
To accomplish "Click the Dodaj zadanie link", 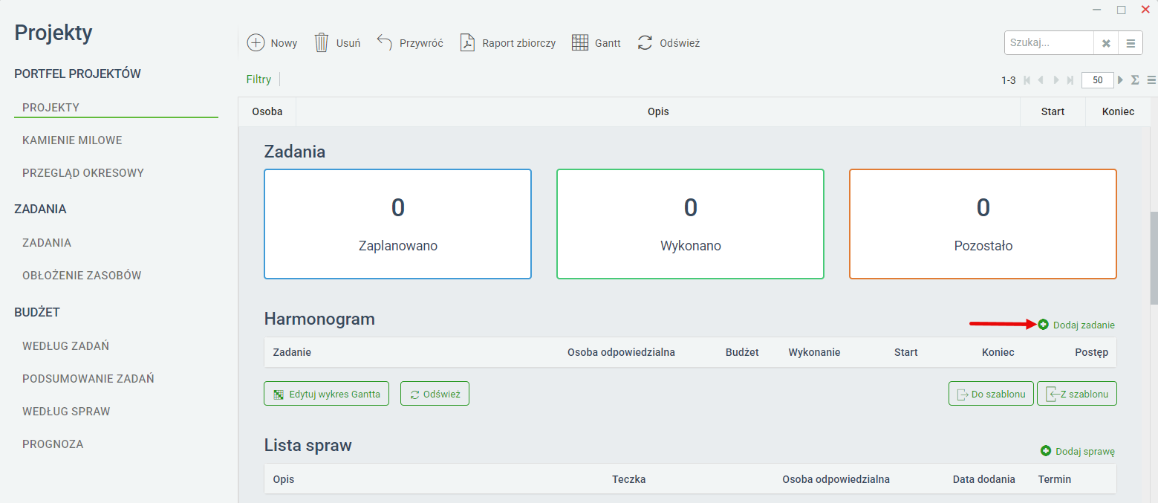I will (x=1077, y=325).
